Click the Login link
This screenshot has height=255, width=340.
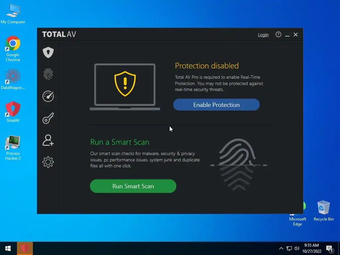click(263, 35)
